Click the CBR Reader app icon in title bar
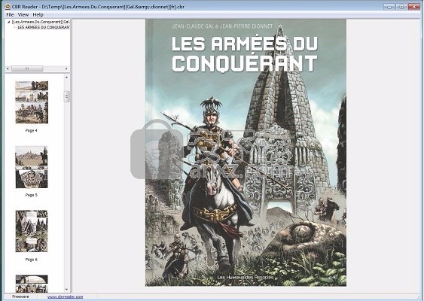This screenshot has width=424, height=301. click(x=8, y=7)
